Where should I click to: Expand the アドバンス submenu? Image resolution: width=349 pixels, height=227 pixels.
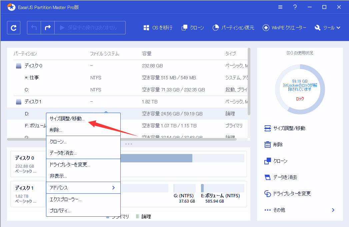tap(58, 187)
